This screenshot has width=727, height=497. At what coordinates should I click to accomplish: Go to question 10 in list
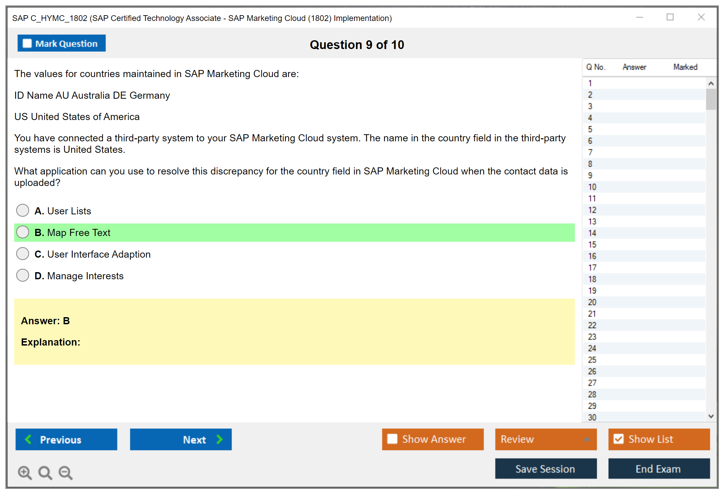click(x=592, y=187)
